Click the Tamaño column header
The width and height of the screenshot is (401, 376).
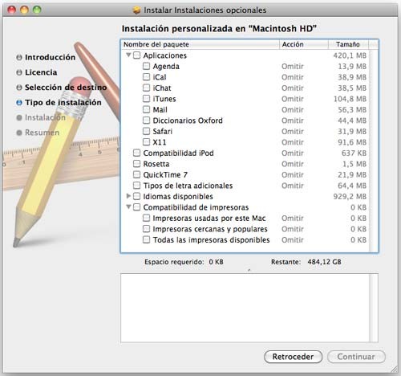click(348, 44)
